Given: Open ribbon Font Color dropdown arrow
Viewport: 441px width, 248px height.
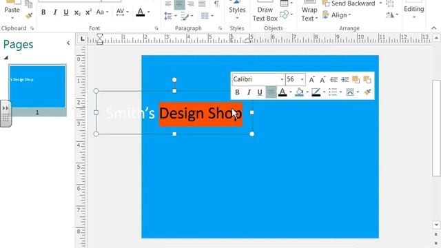Looking at the screenshot, I should (149, 12).
